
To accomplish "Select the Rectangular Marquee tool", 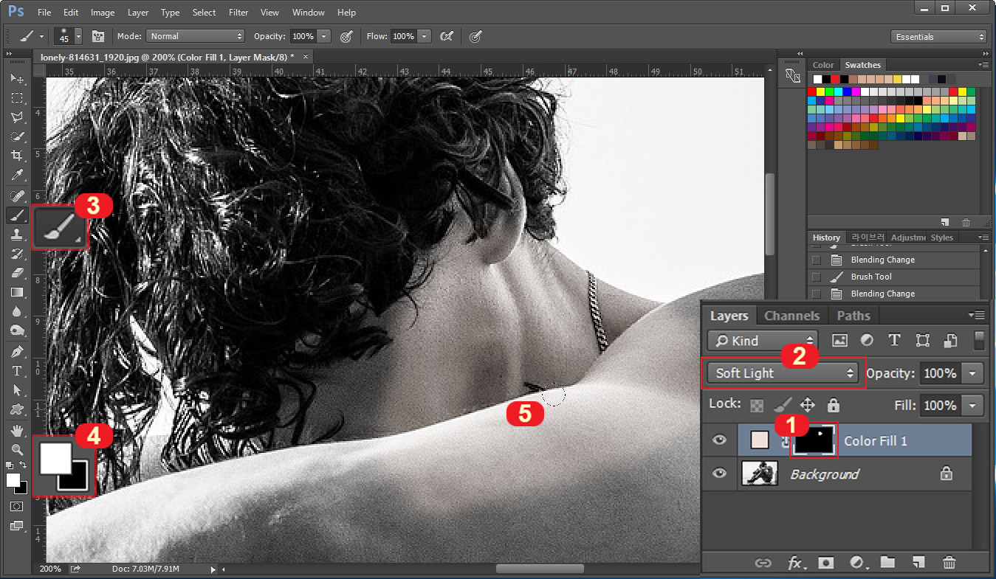I will pos(16,97).
